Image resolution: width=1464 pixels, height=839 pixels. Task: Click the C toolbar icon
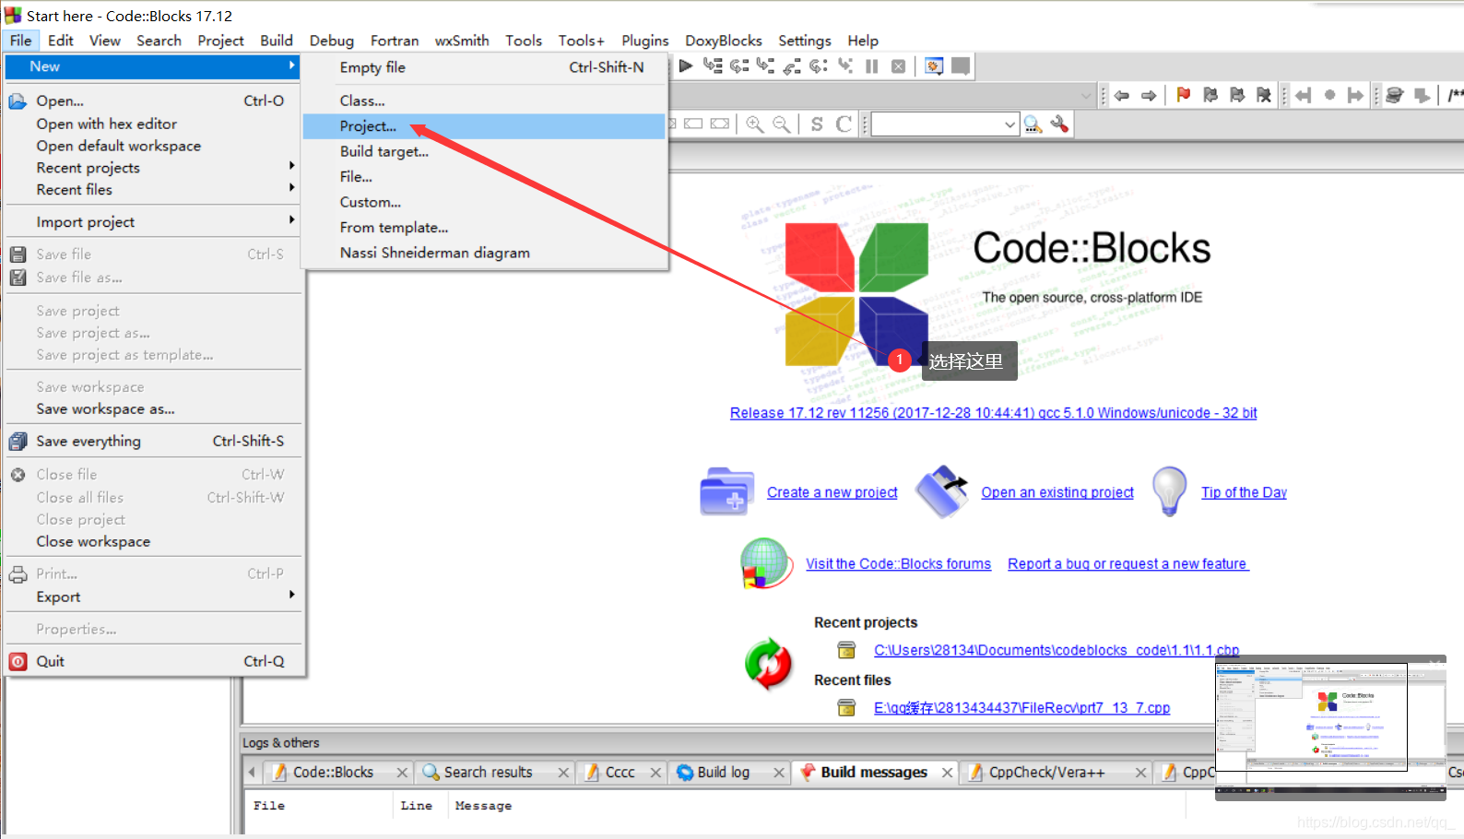[x=844, y=124]
